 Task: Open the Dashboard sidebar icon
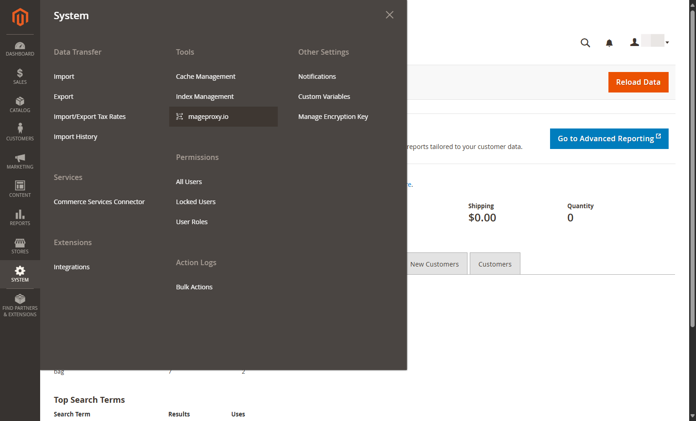pos(20,49)
